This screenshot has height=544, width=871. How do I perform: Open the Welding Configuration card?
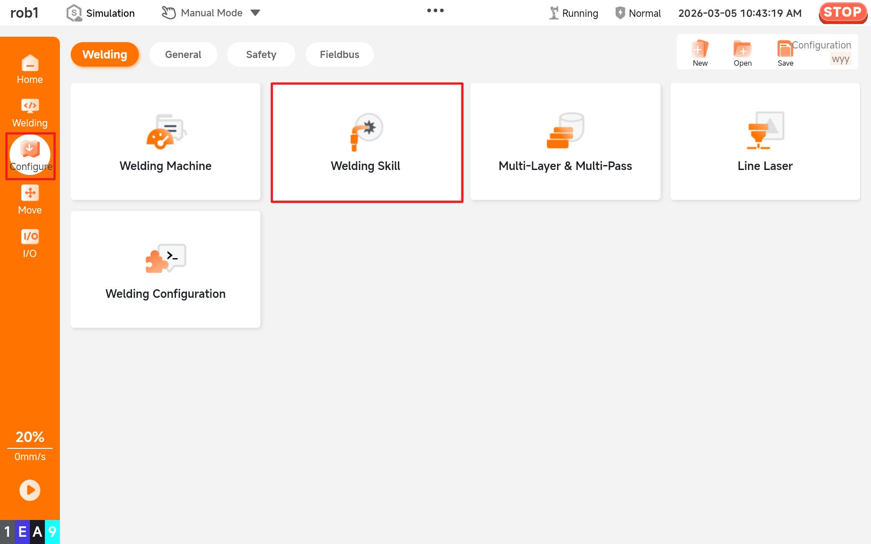166,269
